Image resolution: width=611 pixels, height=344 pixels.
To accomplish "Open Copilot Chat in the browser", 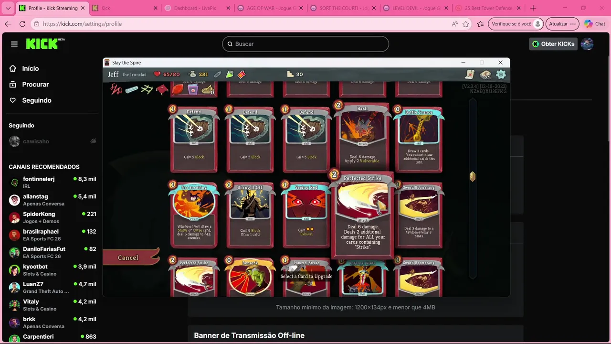I will tap(595, 24).
